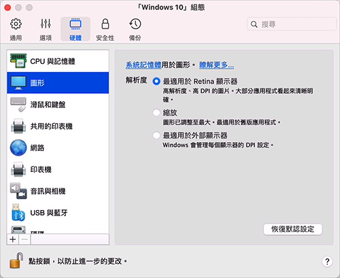Click the CPU 與記憶體 memory chip icon
The height and width of the screenshot is (278, 340).
click(18, 60)
